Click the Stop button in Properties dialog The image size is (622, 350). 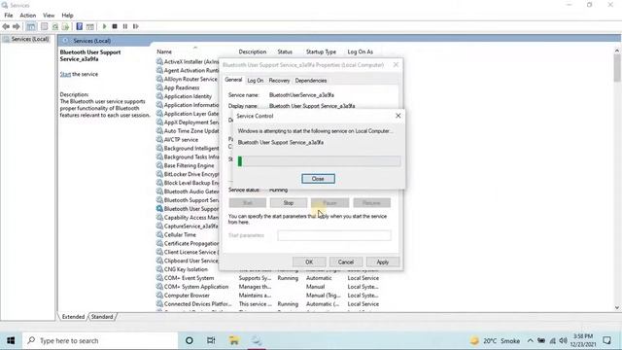point(289,203)
